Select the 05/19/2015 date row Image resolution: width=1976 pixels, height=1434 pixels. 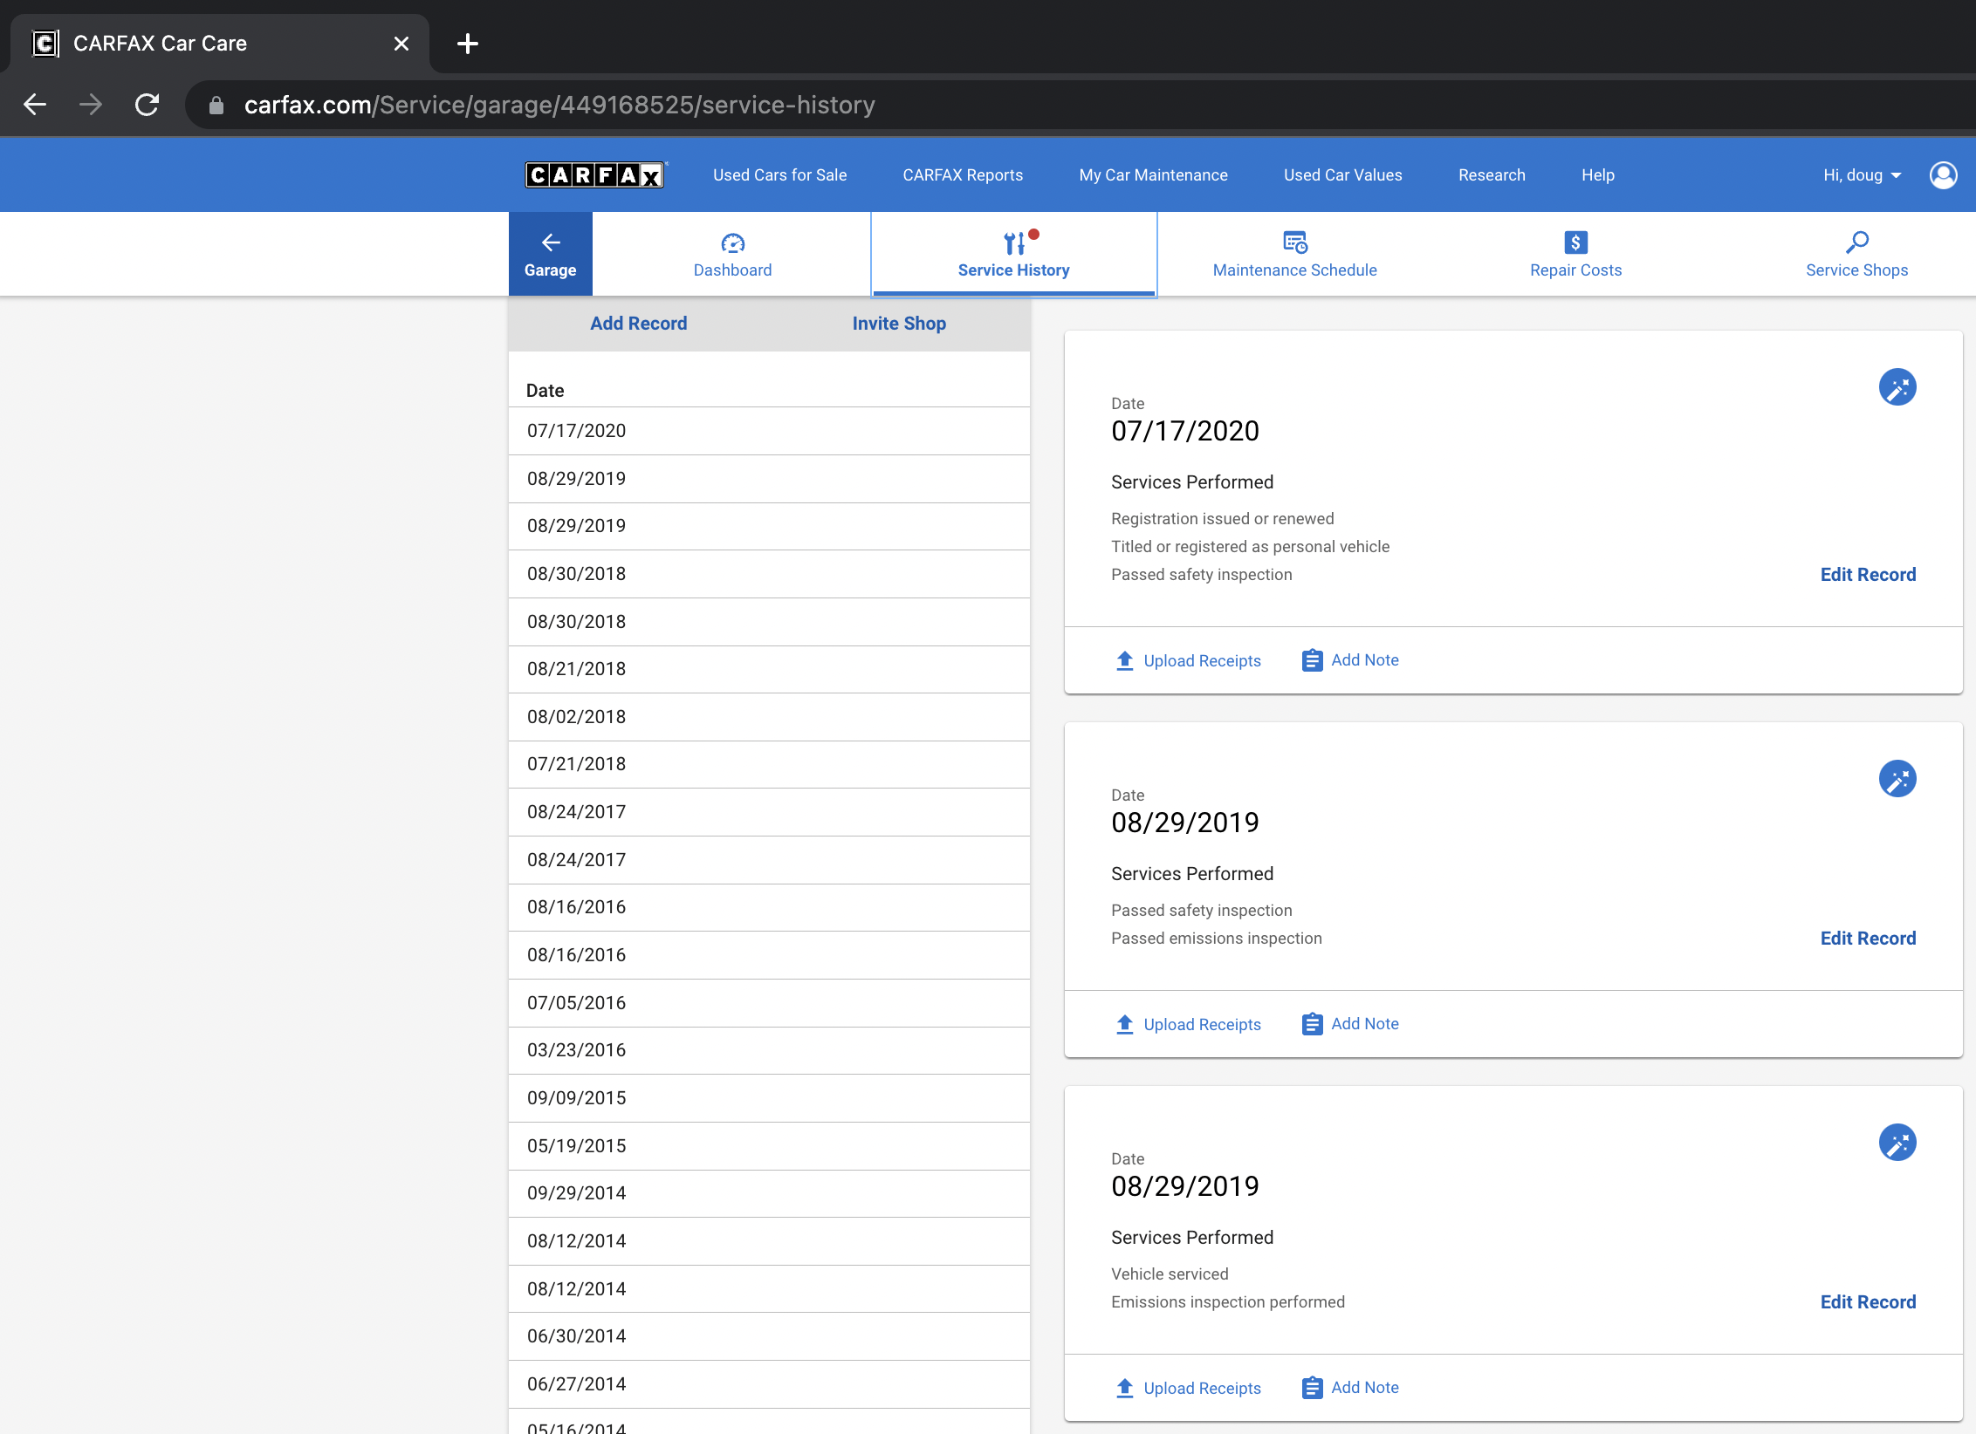click(769, 1146)
